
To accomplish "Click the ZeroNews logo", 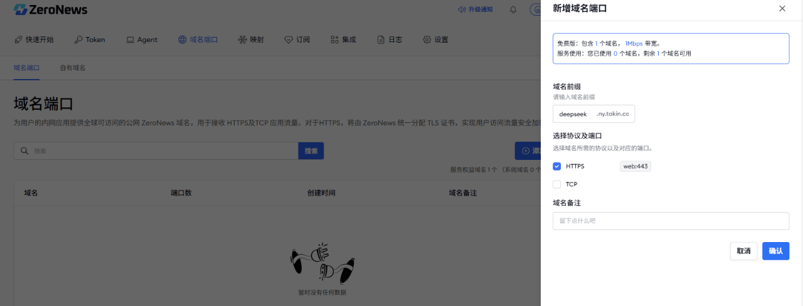I will 51,9.
